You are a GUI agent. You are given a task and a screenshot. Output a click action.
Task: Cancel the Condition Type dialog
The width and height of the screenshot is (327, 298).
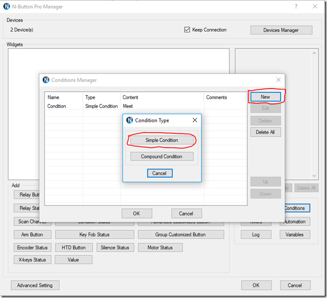160,173
